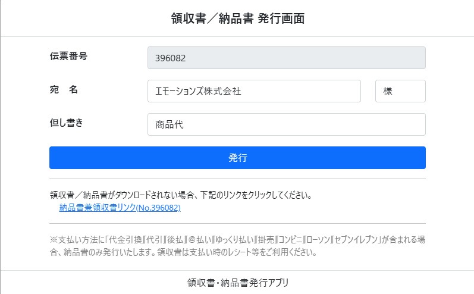Click the 領収書・納品書発行アプリ footer text
The width and height of the screenshot is (474, 294).
coord(237,282)
